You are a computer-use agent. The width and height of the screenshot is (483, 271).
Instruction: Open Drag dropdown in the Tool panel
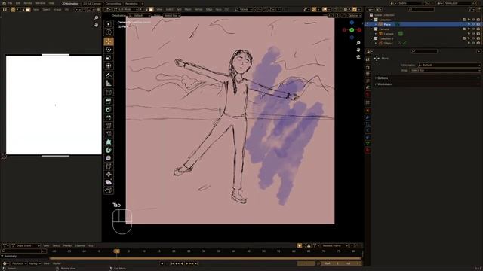(445, 70)
